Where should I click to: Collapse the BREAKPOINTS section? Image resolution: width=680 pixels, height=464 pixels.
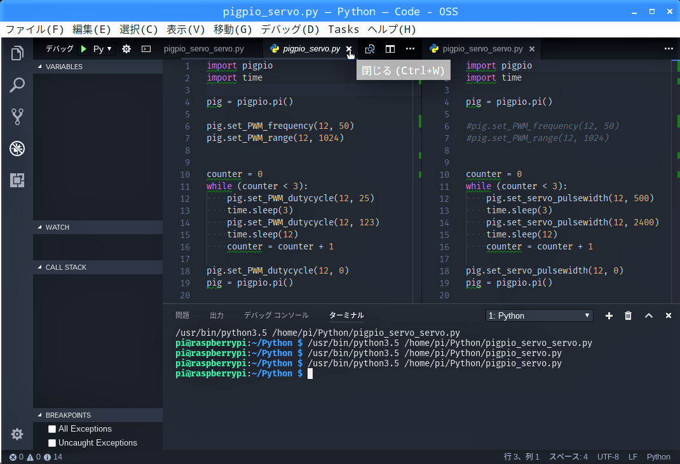(x=98, y=415)
